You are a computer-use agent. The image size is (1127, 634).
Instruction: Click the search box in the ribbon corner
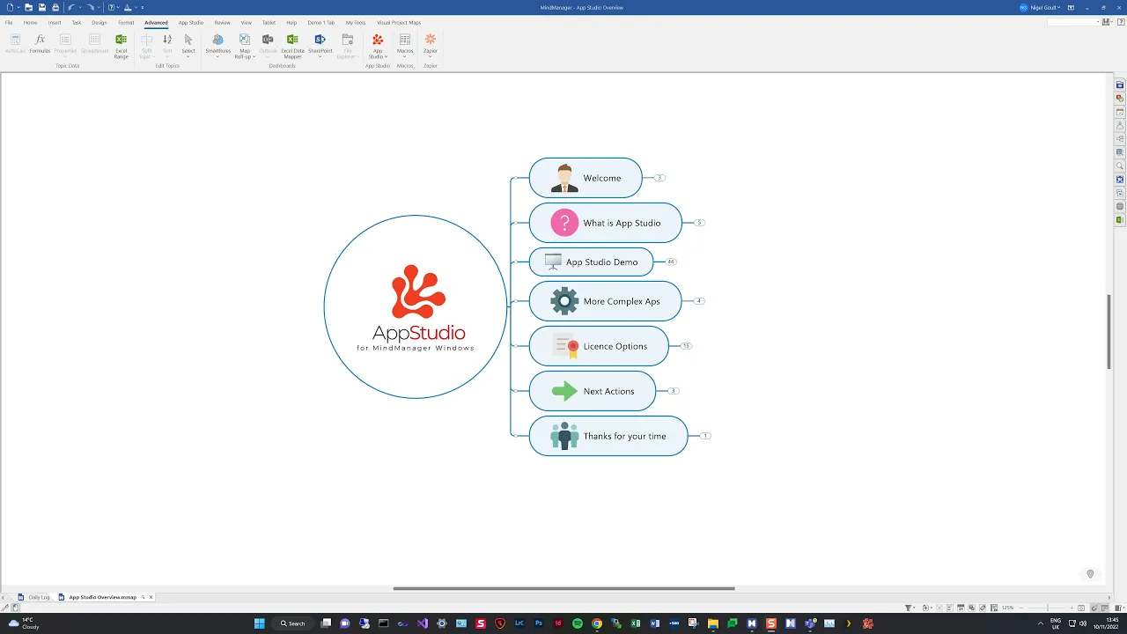(1073, 22)
